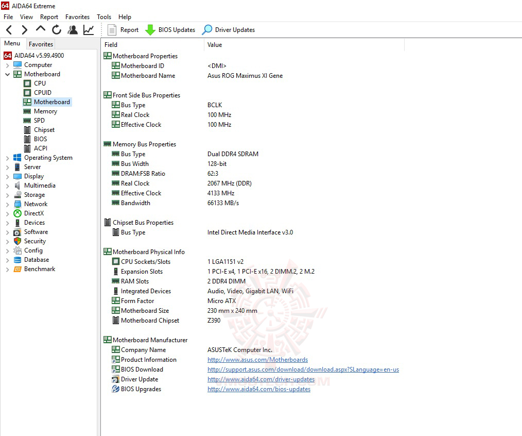522x436 pixels.
Task: Open the File menu
Action: click(8, 16)
